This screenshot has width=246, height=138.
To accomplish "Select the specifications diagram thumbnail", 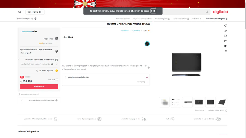I will pyautogui.click(x=176, y=102).
